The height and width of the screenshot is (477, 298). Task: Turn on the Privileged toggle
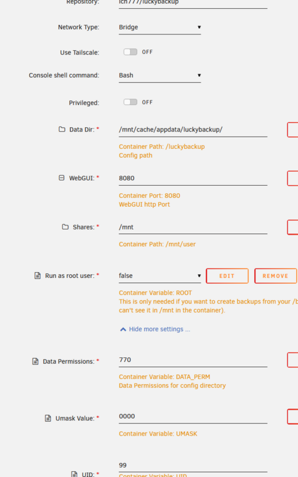tap(130, 102)
